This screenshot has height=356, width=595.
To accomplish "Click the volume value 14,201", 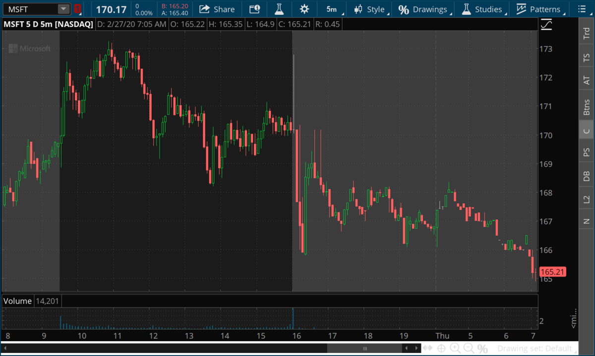I will coord(48,301).
